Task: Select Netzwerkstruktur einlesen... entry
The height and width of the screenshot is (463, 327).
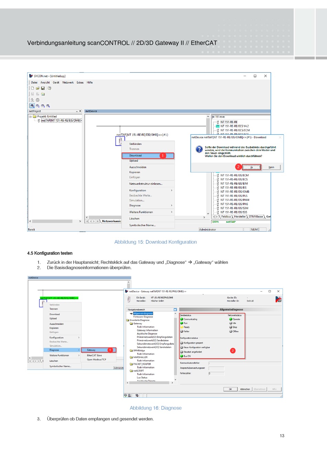Action: click(x=146, y=184)
